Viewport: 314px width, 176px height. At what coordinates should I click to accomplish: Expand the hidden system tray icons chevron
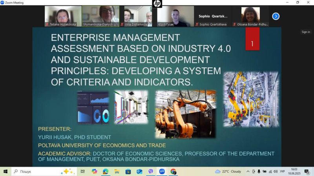[248, 171]
